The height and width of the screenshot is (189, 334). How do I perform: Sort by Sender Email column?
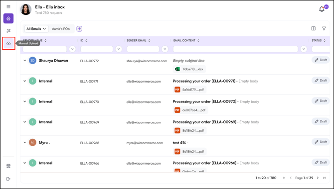tap(139, 40)
